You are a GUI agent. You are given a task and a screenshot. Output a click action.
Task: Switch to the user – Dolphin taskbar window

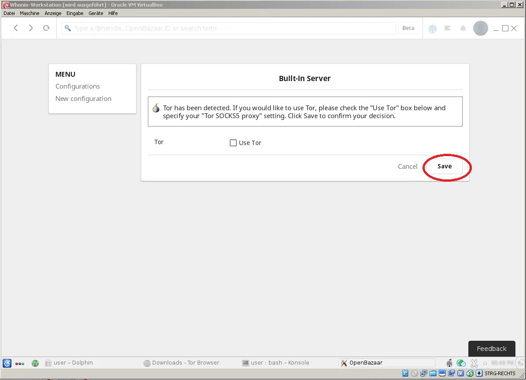[69, 363]
